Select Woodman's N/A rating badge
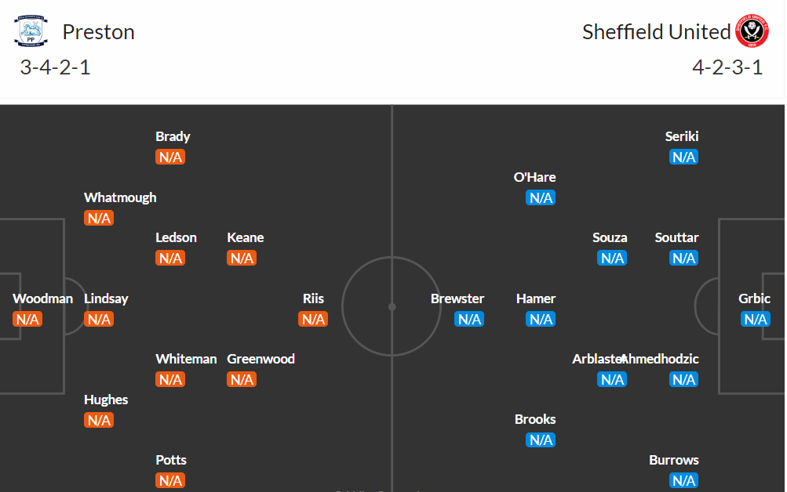 pyautogui.click(x=27, y=319)
